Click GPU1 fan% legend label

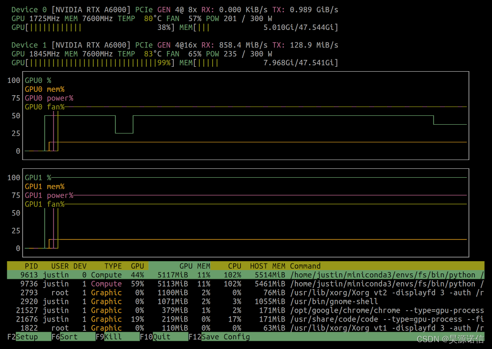coord(45,204)
